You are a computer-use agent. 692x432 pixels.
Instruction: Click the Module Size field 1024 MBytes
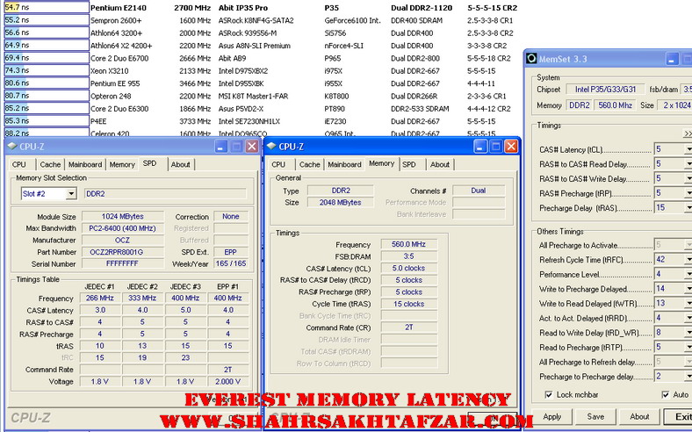123,216
